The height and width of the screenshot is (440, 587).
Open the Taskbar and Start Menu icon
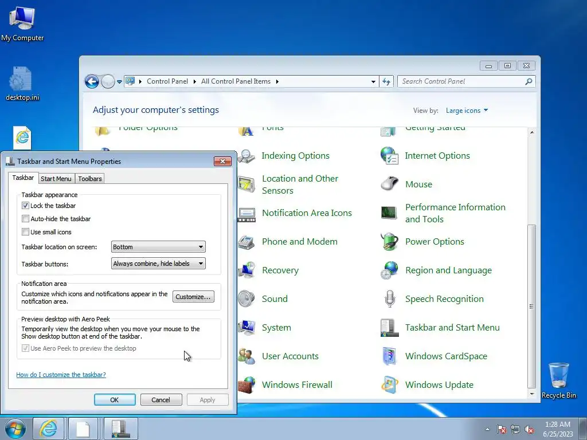389,328
